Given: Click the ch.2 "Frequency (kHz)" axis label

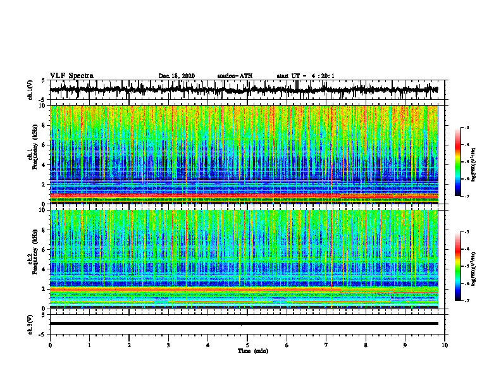Looking at the screenshot, I should (35, 252).
